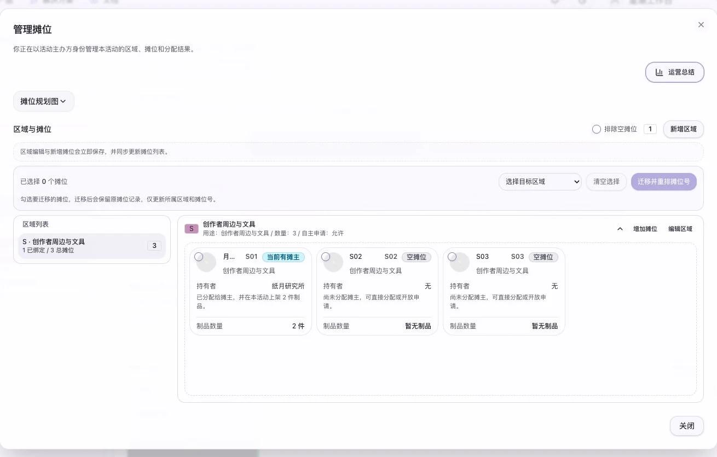
Task: Click the booth count 3 in area list
Action: pos(154,246)
